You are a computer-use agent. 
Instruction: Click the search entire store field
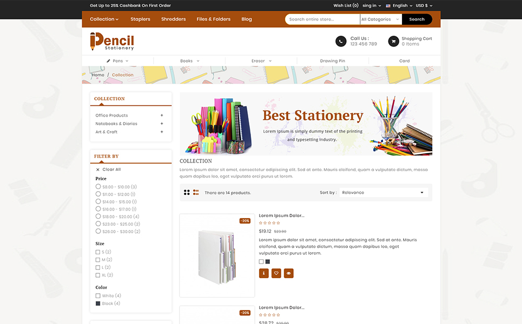[x=322, y=19]
